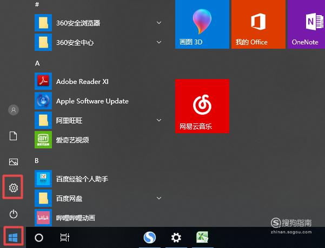325x248 pixels.
Task: Launch iQIYI video app icon
Action: [43, 140]
